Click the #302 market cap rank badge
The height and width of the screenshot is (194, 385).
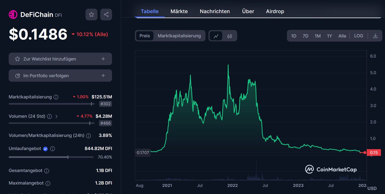click(106, 104)
